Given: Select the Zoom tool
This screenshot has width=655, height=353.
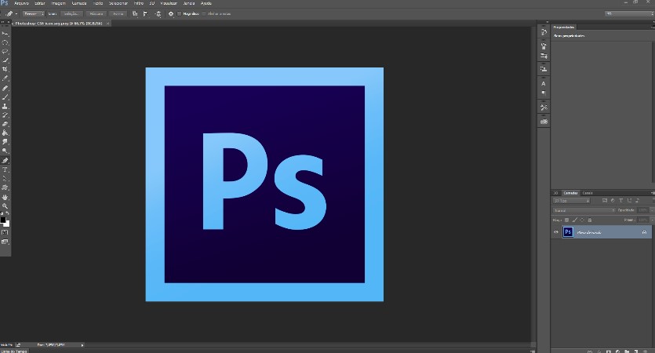Looking at the screenshot, I should coord(5,206).
